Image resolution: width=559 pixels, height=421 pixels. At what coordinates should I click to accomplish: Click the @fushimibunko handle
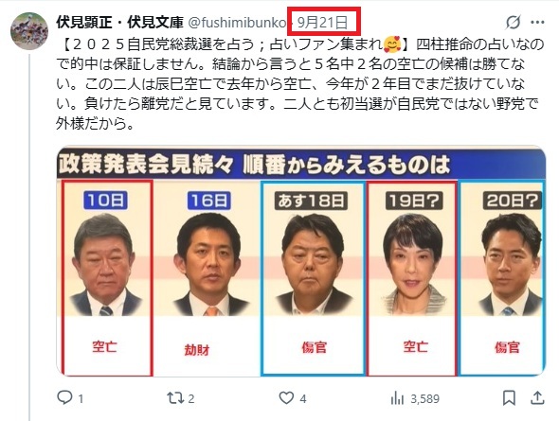coord(237,23)
